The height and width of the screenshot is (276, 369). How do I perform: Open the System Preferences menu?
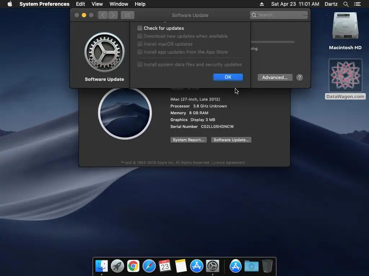tap(44, 4)
